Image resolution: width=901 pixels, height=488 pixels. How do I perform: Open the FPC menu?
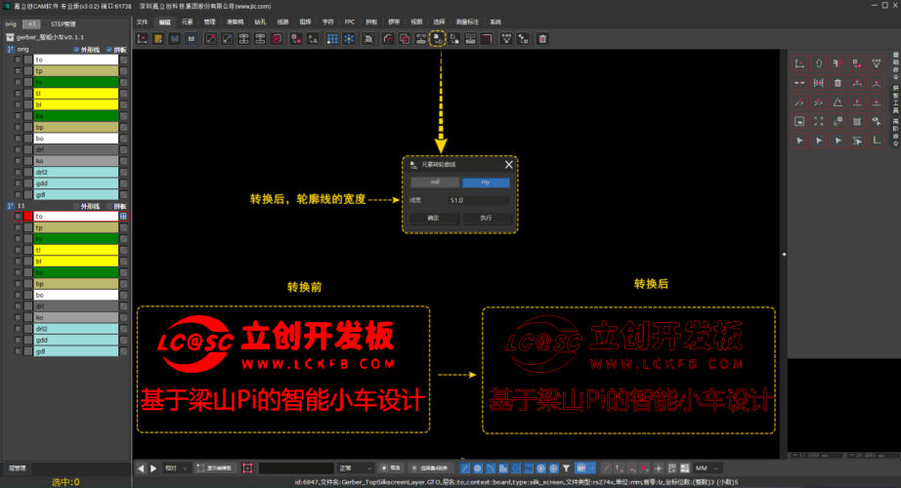click(350, 21)
